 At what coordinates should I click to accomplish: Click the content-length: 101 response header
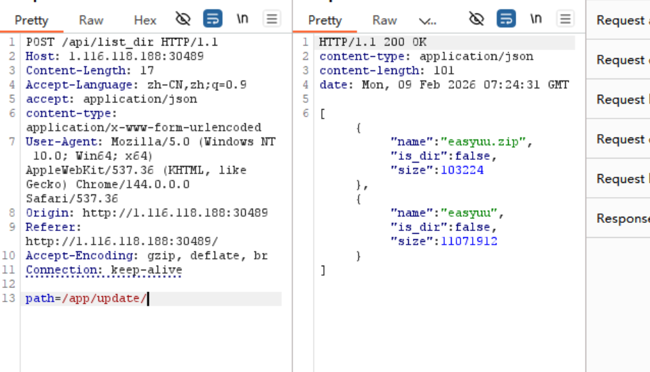(x=386, y=70)
